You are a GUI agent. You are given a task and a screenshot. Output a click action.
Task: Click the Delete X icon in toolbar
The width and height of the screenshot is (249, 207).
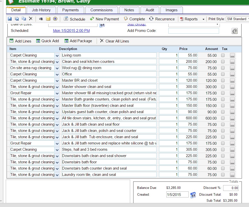tap(31, 19)
